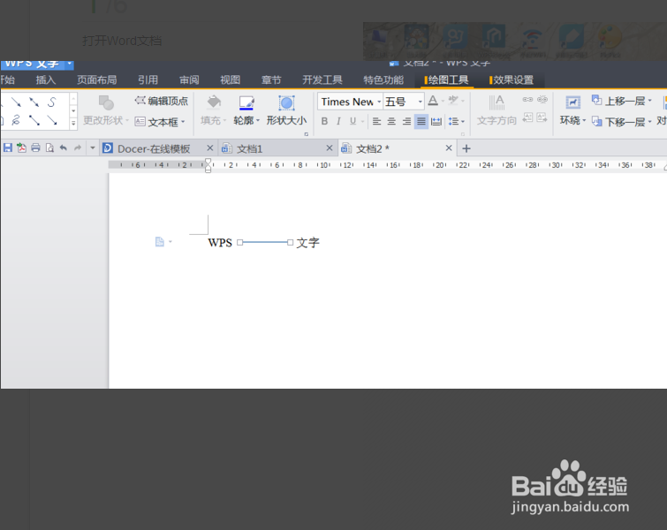Switch to 效果设置 ribbon tab

click(x=512, y=80)
